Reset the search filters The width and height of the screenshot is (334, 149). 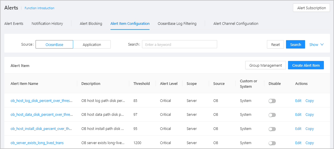[x=275, y=44]
